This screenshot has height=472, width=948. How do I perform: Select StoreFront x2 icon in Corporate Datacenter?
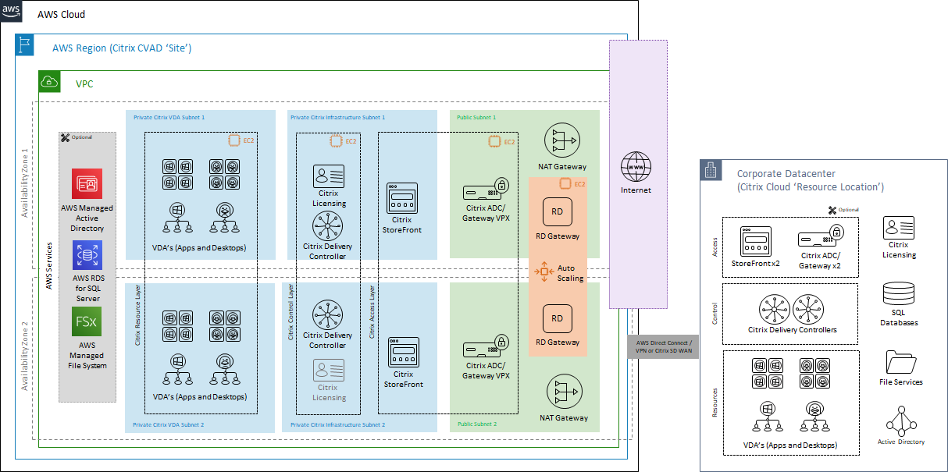[756, 242]
